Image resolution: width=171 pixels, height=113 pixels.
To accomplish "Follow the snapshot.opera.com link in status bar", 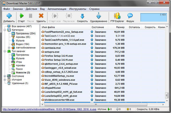I will [x=50, y=109].
